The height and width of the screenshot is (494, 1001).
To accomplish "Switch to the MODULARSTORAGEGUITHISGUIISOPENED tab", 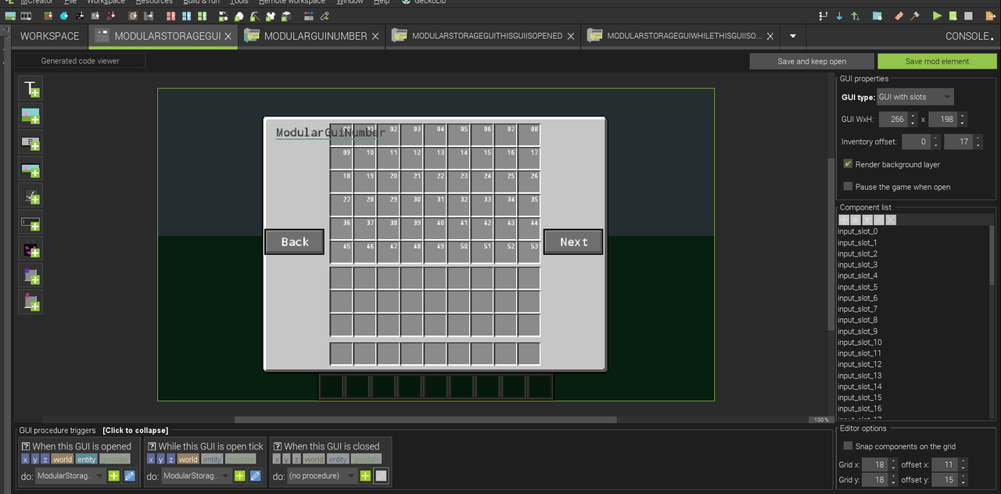I will tap(483, 36).
